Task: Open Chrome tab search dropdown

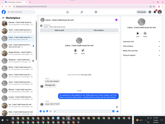Action: [2, 2]
